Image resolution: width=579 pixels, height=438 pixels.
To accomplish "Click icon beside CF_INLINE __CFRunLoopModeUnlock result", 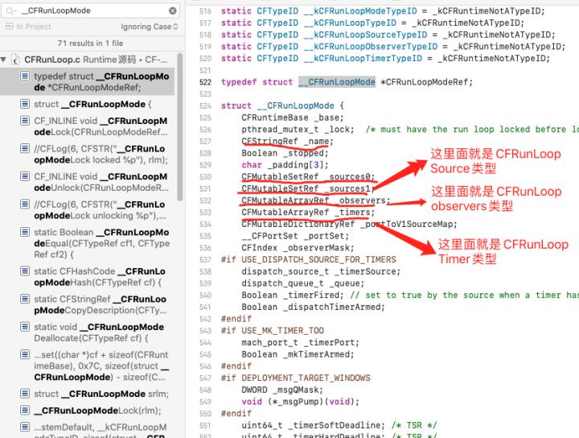I will 25,176.
